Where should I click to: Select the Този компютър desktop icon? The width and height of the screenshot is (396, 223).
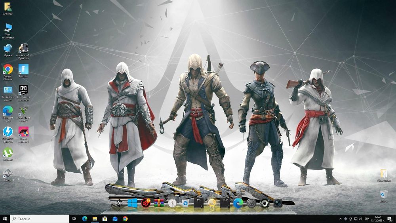click(x=8, y=31)
